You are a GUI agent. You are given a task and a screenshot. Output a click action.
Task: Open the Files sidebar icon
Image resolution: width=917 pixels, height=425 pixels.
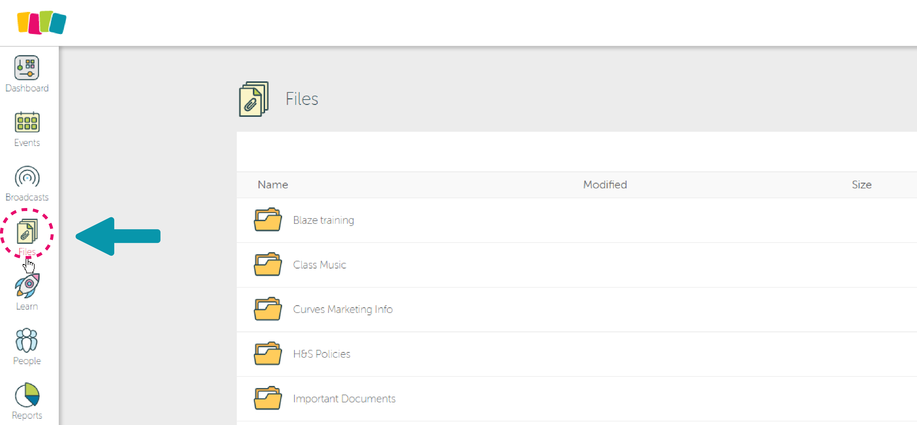(27, 231)
